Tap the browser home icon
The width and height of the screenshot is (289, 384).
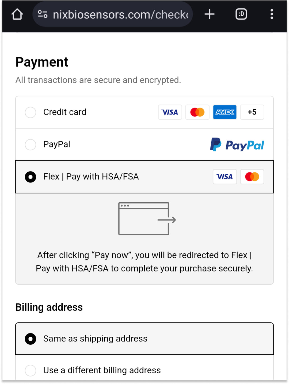[x=17, y=14]
